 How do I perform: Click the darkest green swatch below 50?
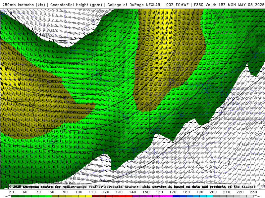pos(15,196)
